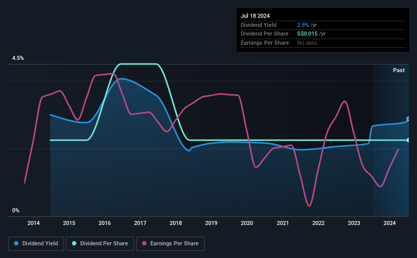Click the 2022 x-axis label

pos(318,223)
